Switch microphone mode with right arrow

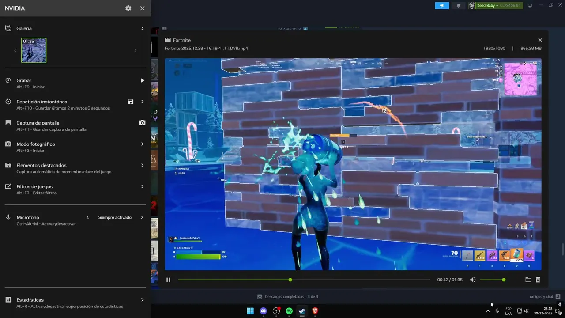point(142,217)
